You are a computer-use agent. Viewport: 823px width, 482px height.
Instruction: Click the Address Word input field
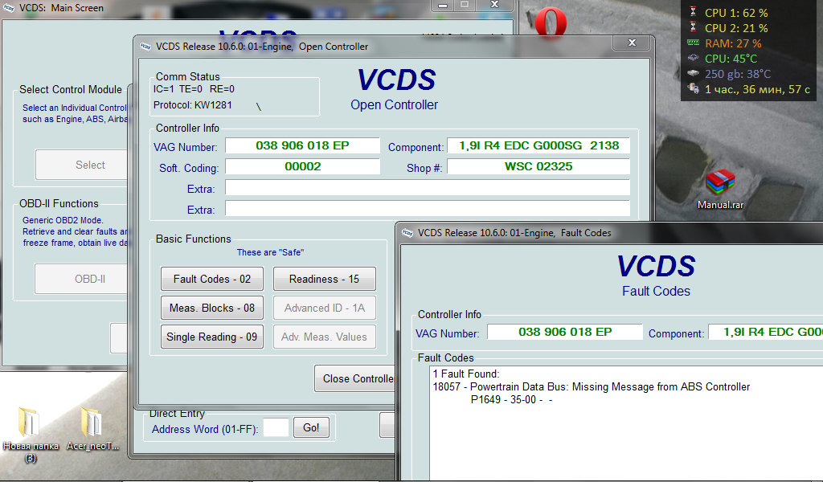276,427
